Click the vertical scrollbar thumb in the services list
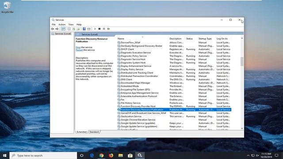Screen dimensions: 283x159 pyautogui.click(x=242, y=61)
